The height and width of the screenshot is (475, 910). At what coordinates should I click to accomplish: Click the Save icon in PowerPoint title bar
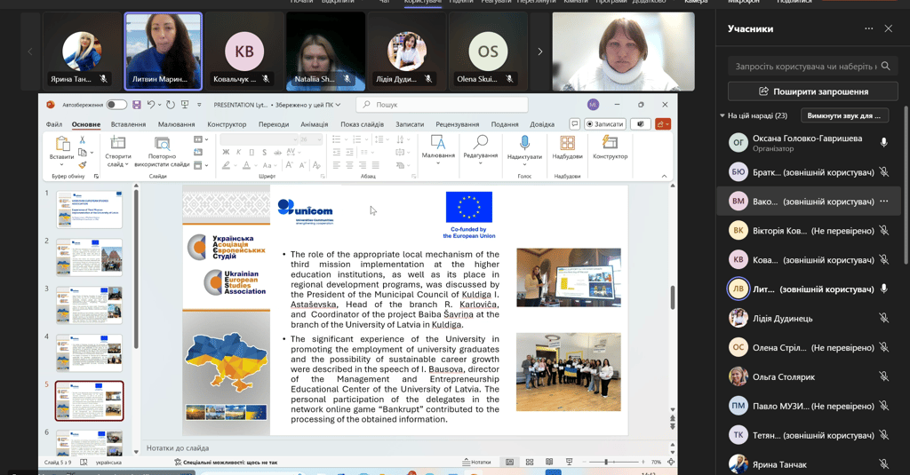pos(136,105)
